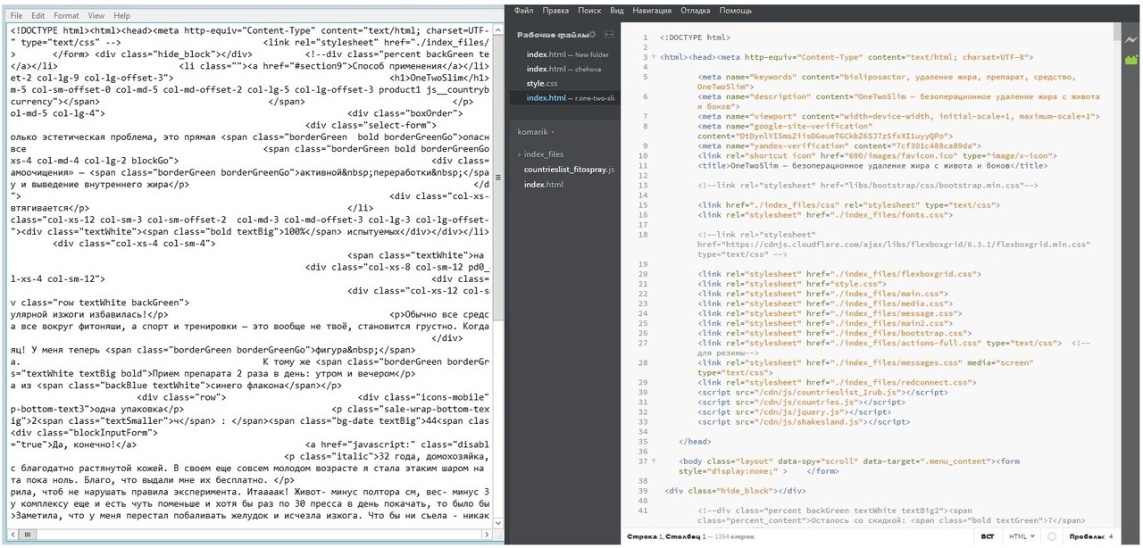Image resolution: width=1143 pixels, height=548 pixels.
Task: Click indent size value 4 in status bar
Action: (1111, 536)
